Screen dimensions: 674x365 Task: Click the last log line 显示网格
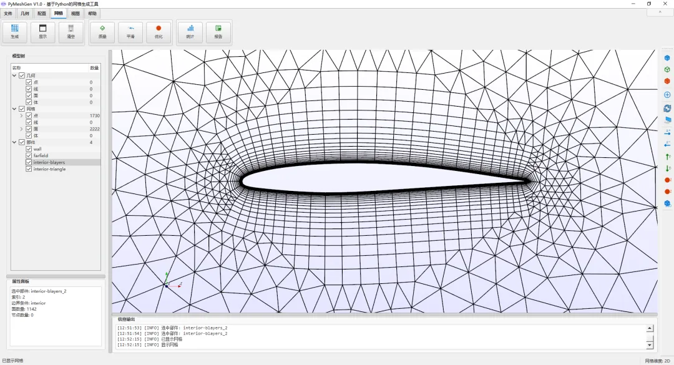(147, 345)
